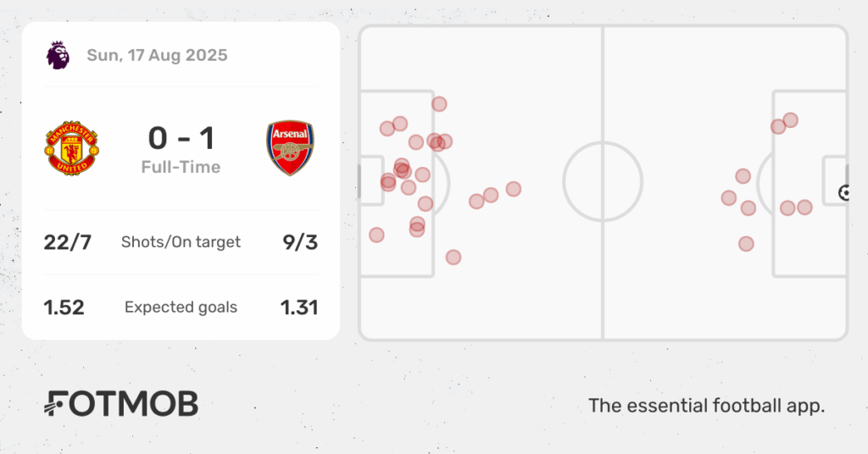Click Arsenal's 9/3 shots value
This screenshot has width=868, height=454.
click(300, 242)
